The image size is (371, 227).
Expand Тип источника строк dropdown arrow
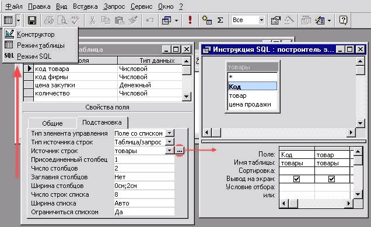170,142
